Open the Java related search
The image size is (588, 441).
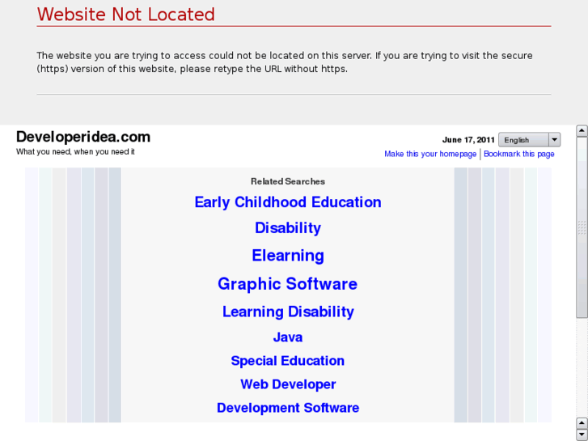[288, 337]
